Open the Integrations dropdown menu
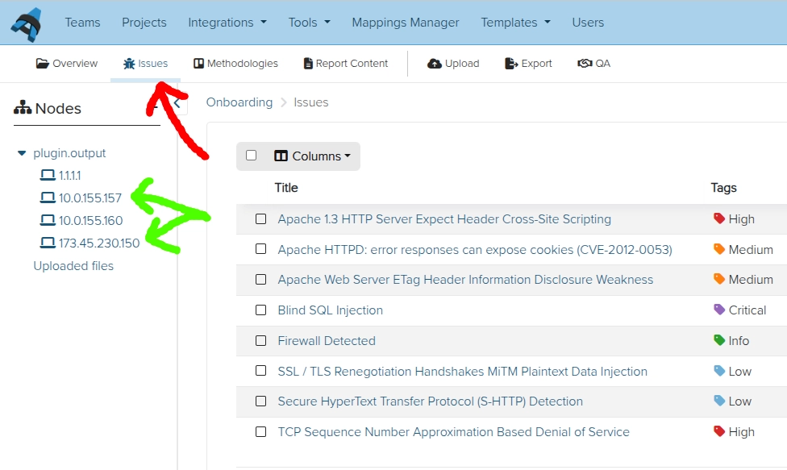The height and width of the screenshot is (470, 787). (227, 23)
